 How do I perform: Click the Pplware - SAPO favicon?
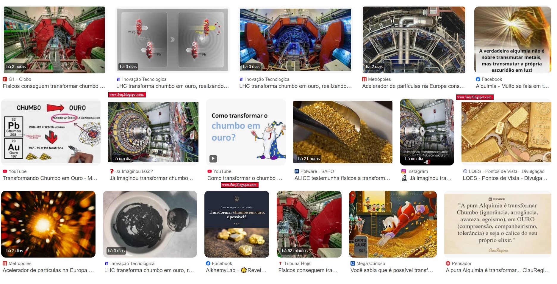[x=297, y=171]
